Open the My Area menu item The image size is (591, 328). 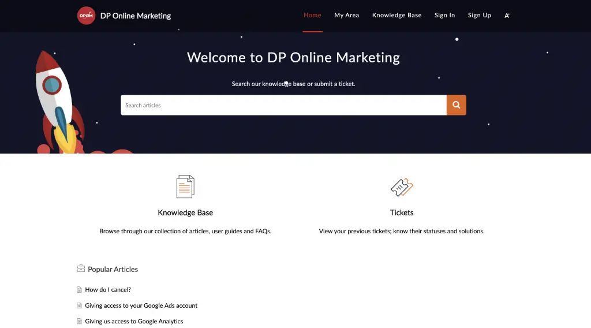pos(346,15)
